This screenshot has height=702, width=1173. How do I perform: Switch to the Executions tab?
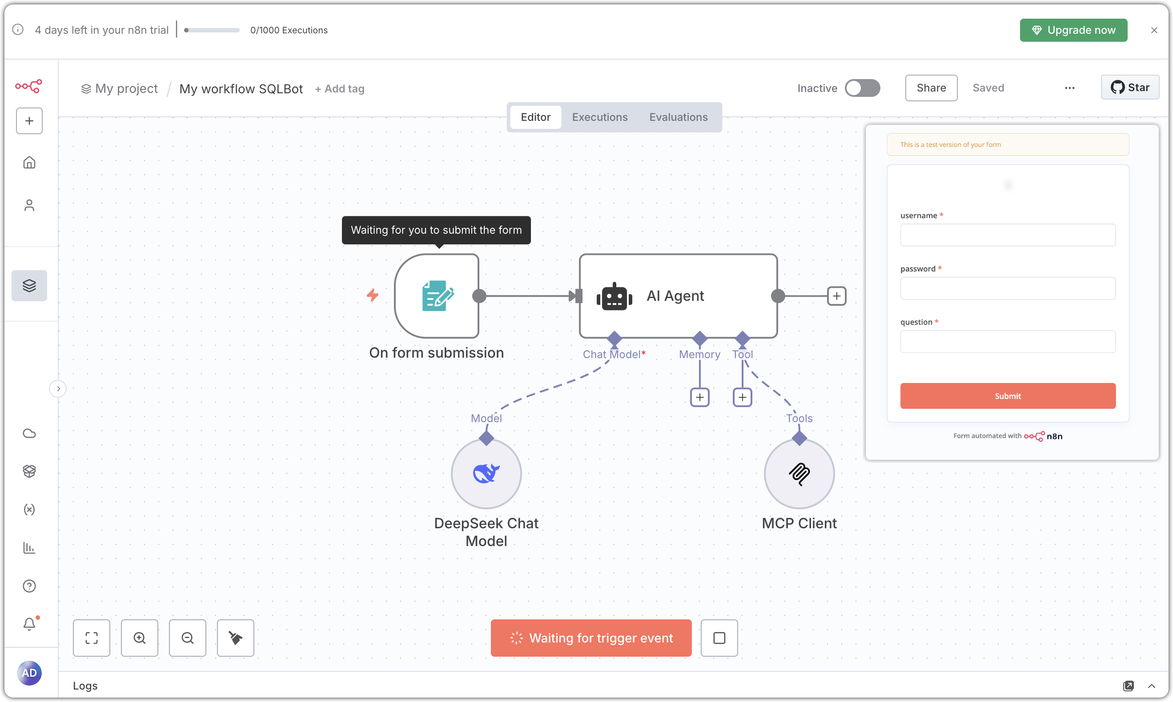(x=599, y=117)
